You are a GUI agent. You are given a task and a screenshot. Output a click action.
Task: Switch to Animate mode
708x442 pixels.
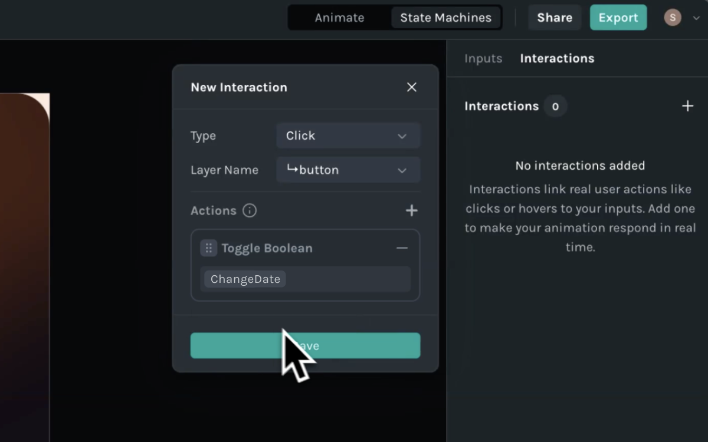tap(339, 18)
